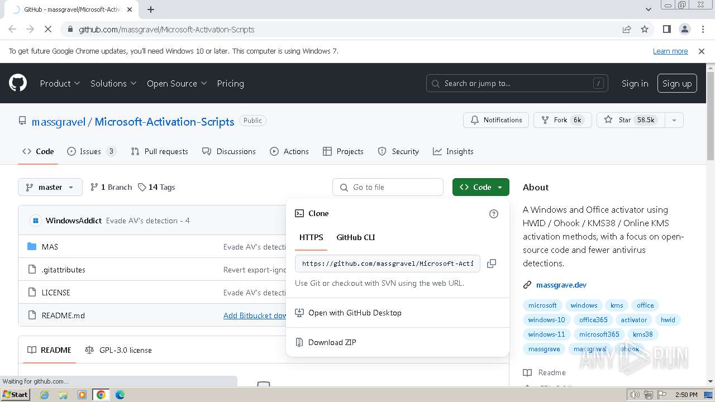Screen dimensions: 715x402
Task: Select the GitHub CLI clone tab
Action: [x=356, y=237]
